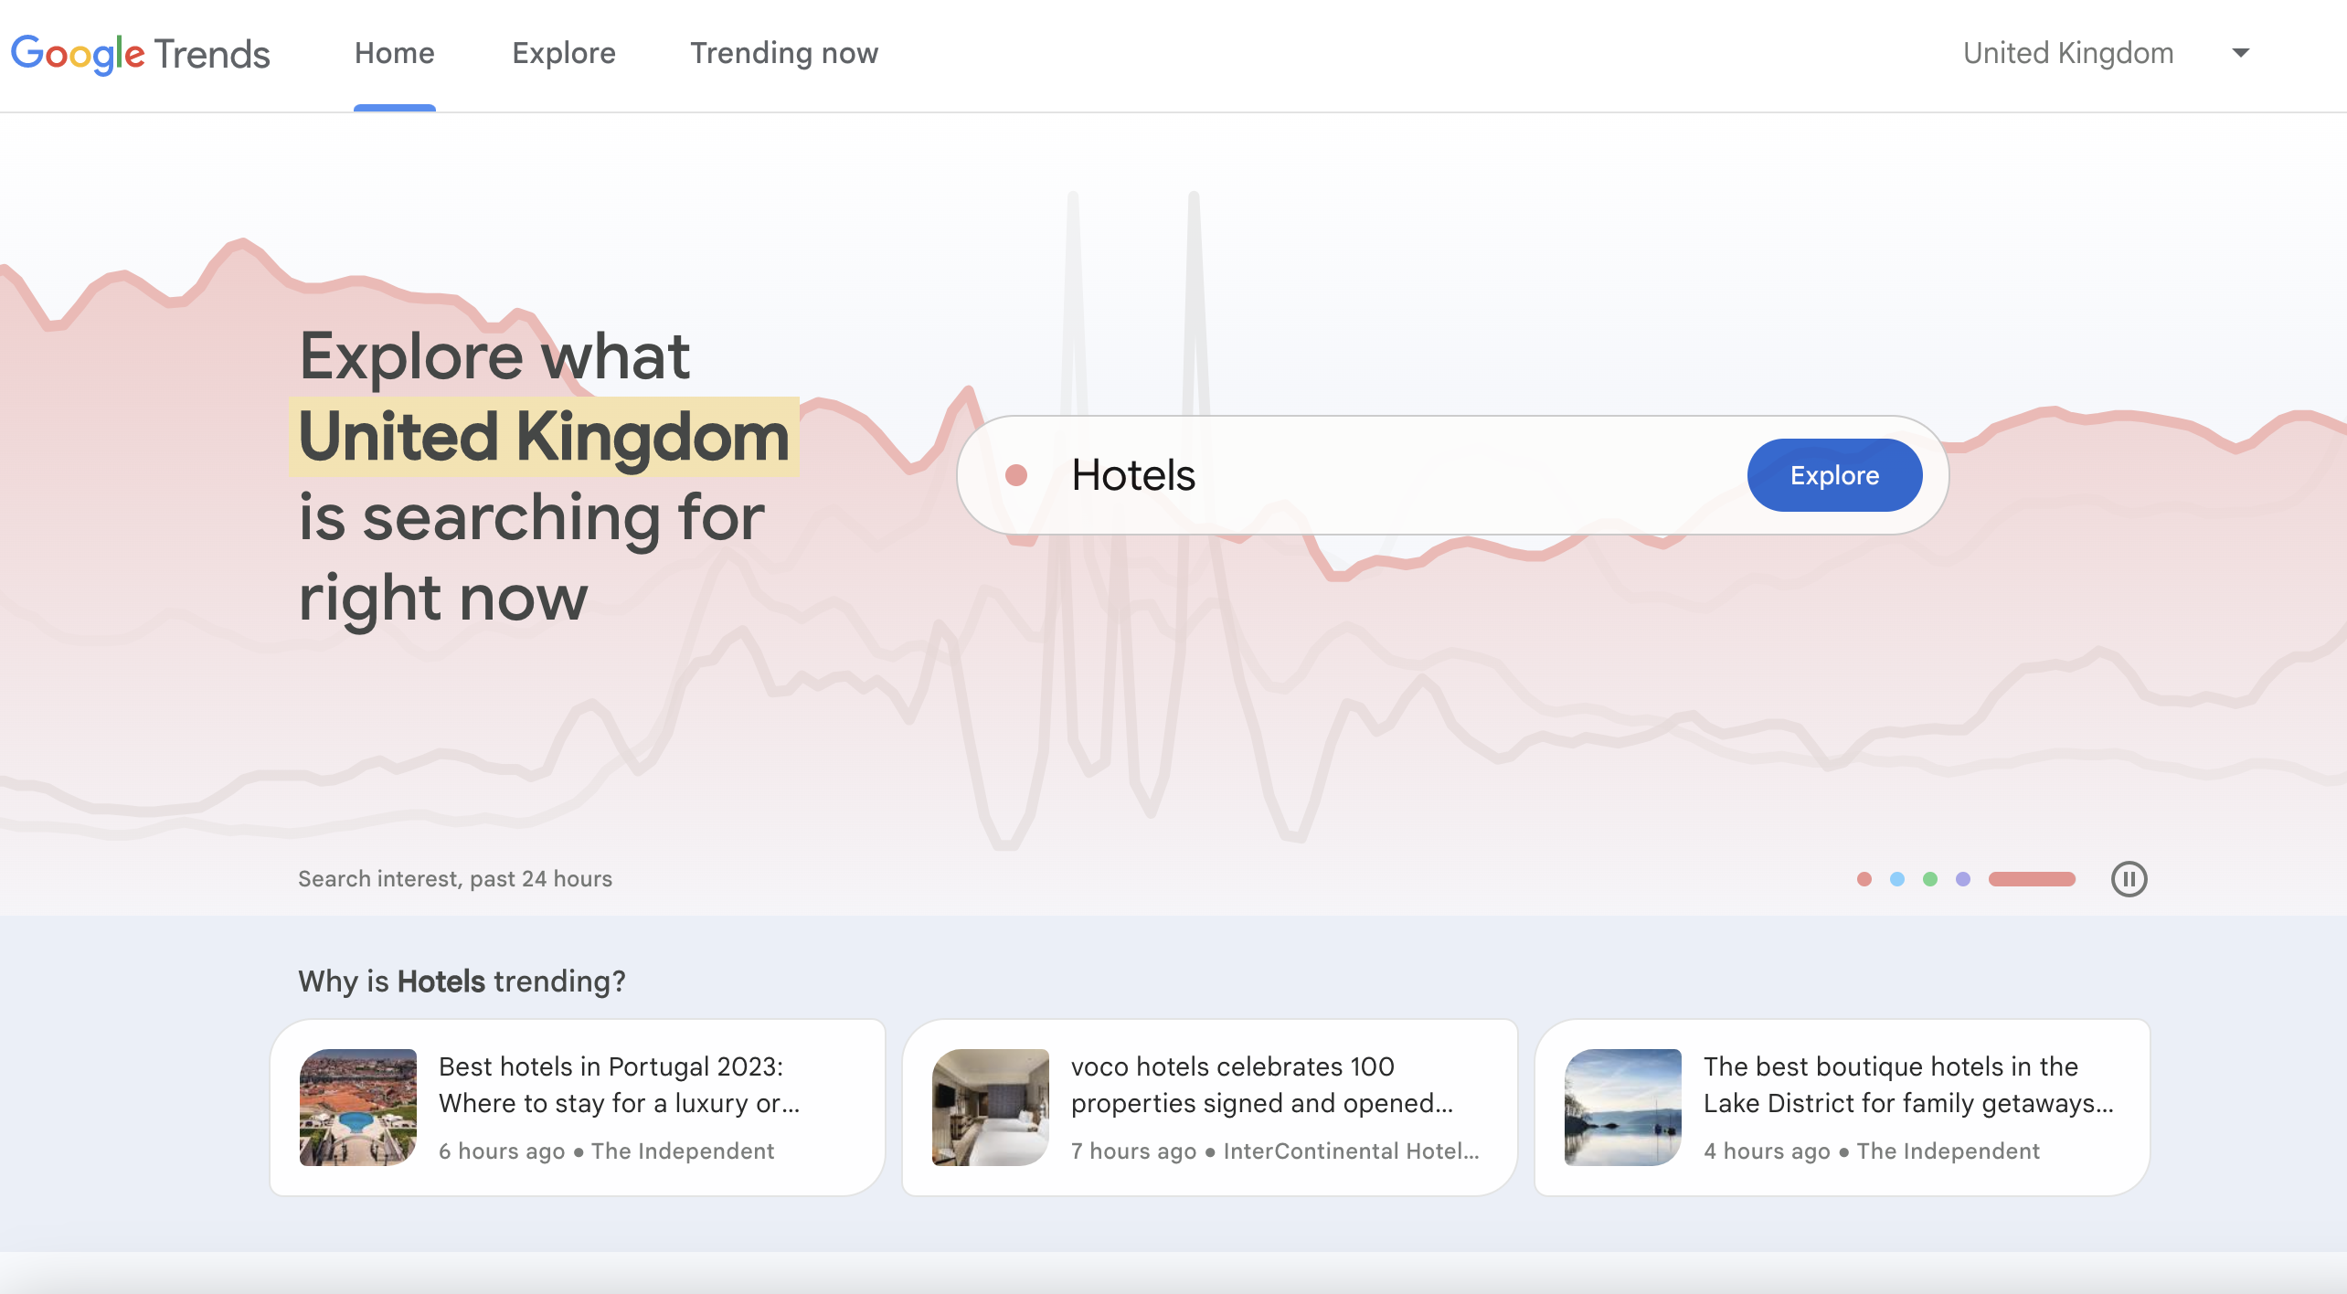2347x1294 pixels.
Task: Click the Explore button in search bar
Action: point(1834,475)
